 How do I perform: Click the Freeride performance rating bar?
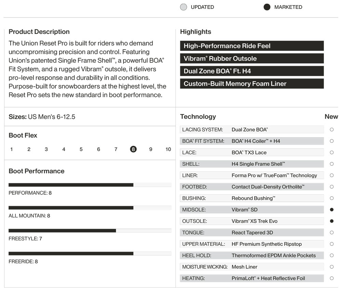[x=90, y=253]
